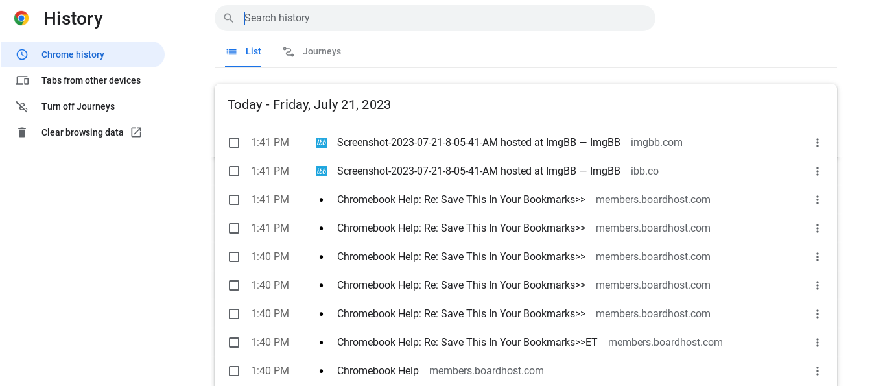This screenshot has height=386, width=885.
Task: Select checkbox for Chromebook Help members.boardhost.com entry
Action: pos(234,371)
